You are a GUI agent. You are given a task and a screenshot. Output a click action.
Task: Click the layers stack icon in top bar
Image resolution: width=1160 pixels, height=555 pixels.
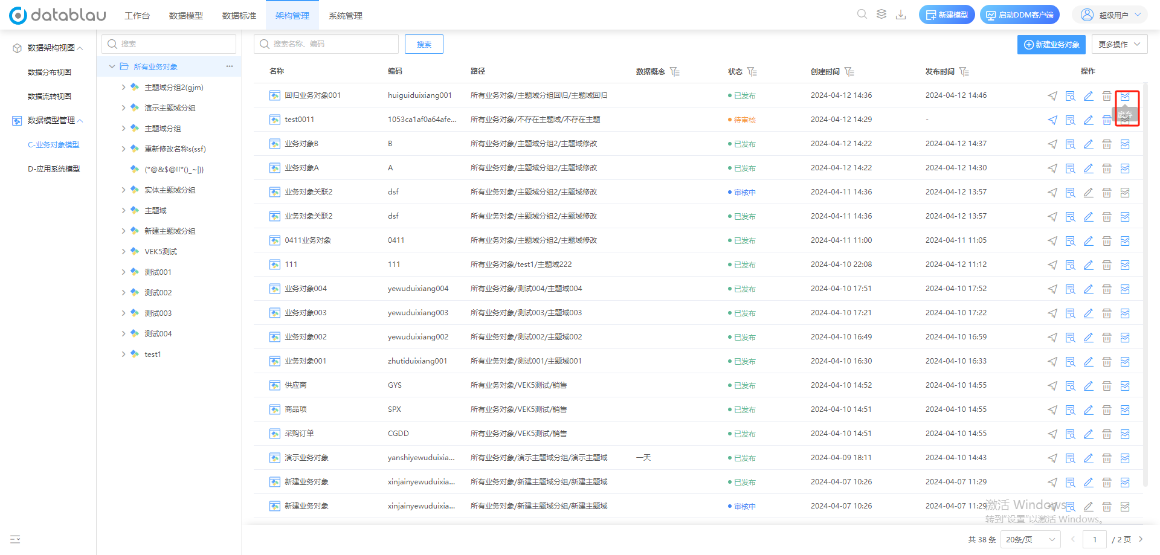tap(881, 14)
